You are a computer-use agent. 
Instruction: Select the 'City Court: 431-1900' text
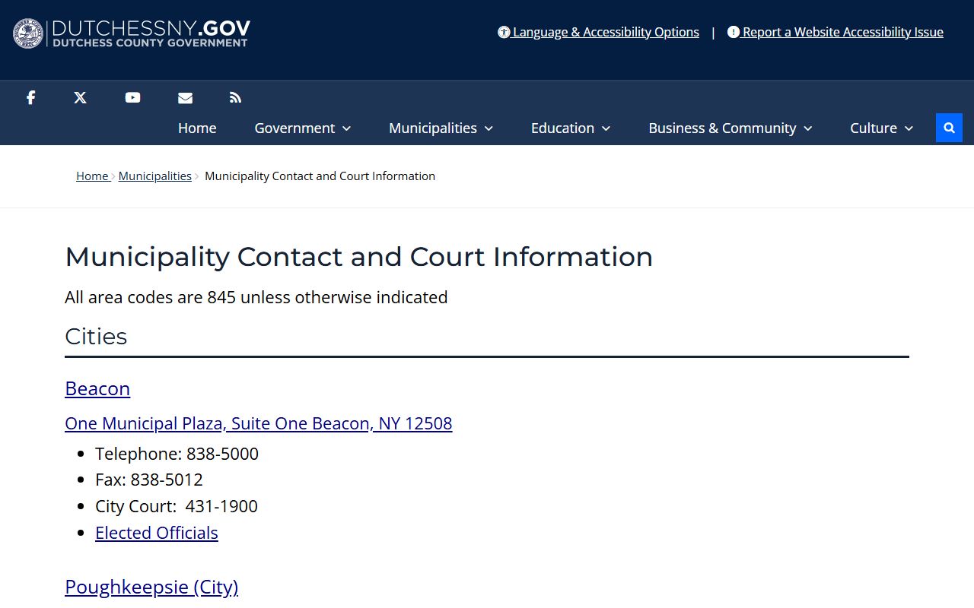point(177,506)
